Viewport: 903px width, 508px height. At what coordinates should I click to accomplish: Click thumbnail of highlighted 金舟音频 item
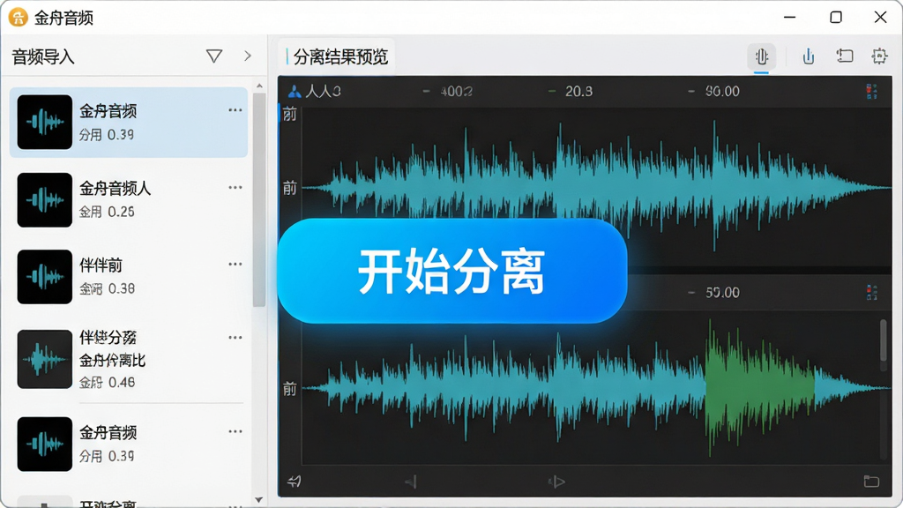click(44, 122)
